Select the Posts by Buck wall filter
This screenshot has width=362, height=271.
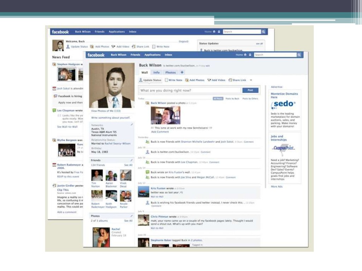click(232, 99)
